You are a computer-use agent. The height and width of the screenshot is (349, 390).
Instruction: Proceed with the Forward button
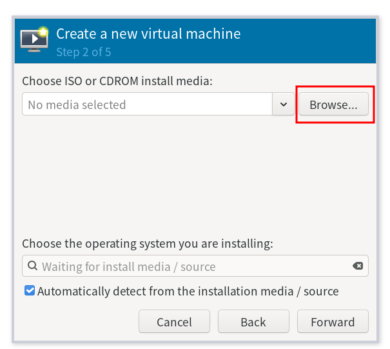coord(333,322)
